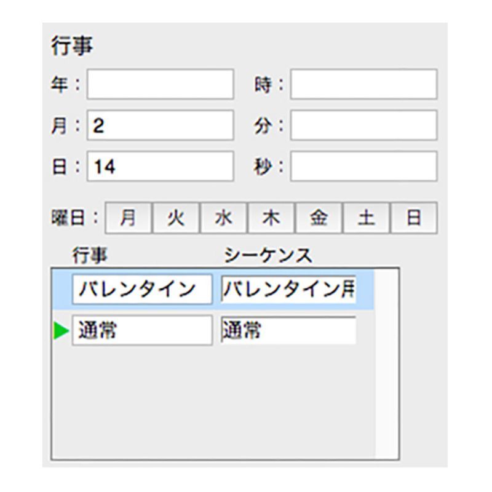Select the バレンタイン event name field
Viewport: 492px width, 492px height.
coord(142,289)
